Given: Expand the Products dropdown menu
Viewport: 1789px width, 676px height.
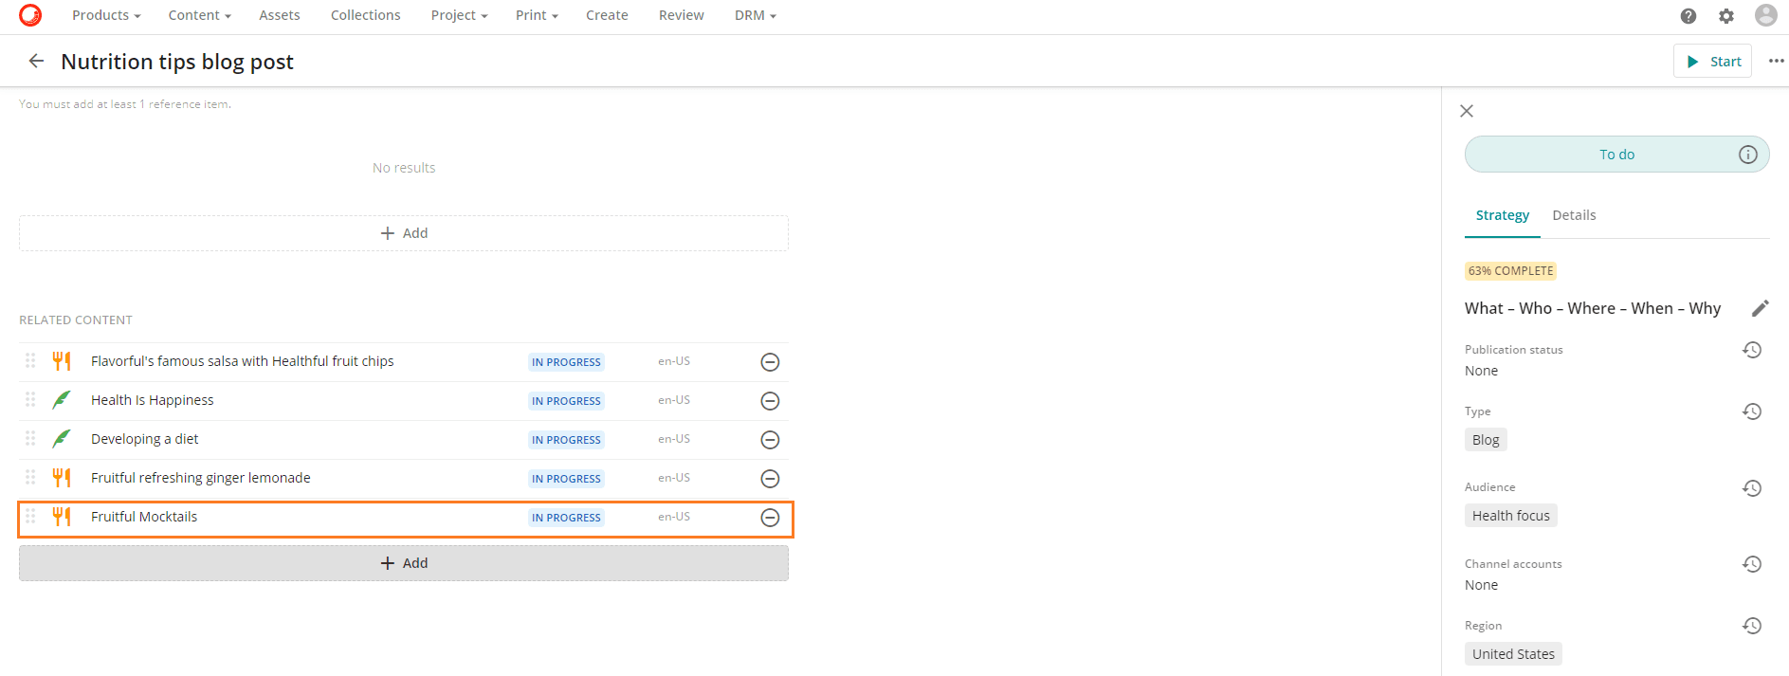Looking at the screenshot, I should (x=106, y=15).
